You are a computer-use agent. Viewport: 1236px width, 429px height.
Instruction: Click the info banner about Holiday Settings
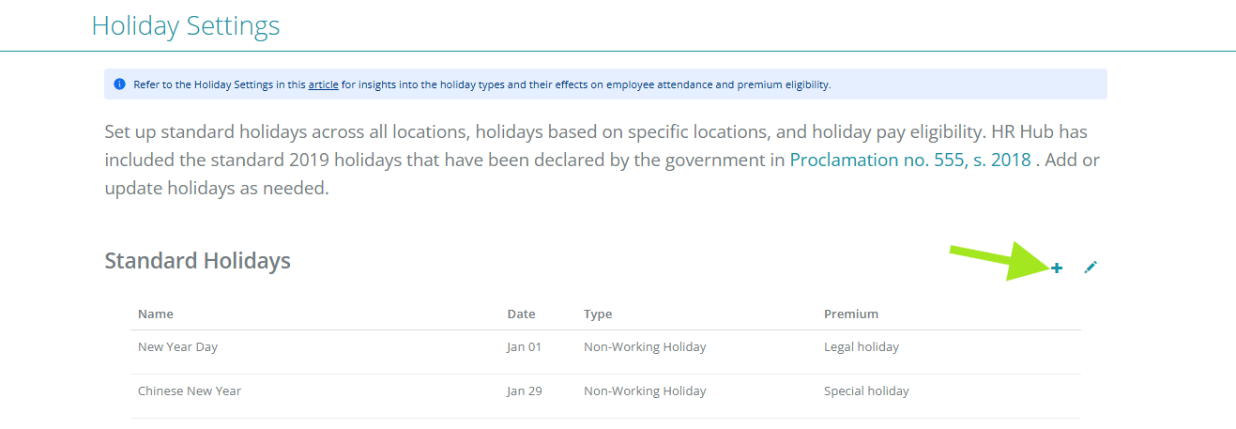[605, 84]
